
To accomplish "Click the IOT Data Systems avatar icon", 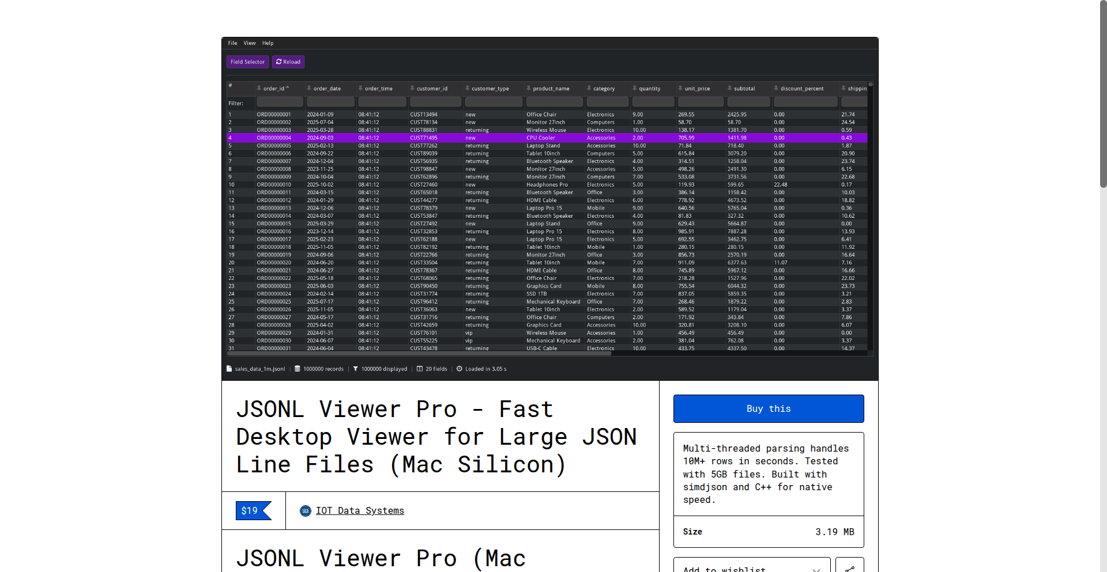I will click(x=305, y=510).
